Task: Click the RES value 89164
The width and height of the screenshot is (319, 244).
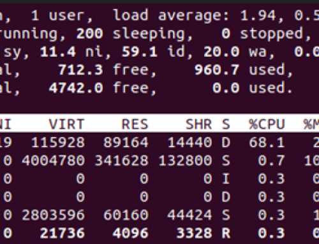Action: tap(126, 142)
